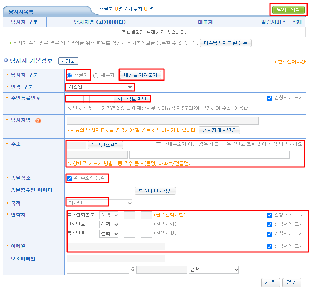The height and width of the screenshot is (289, 311).
Task: Open the 전화번호 area code dropdown
Action: coord(109,224)
